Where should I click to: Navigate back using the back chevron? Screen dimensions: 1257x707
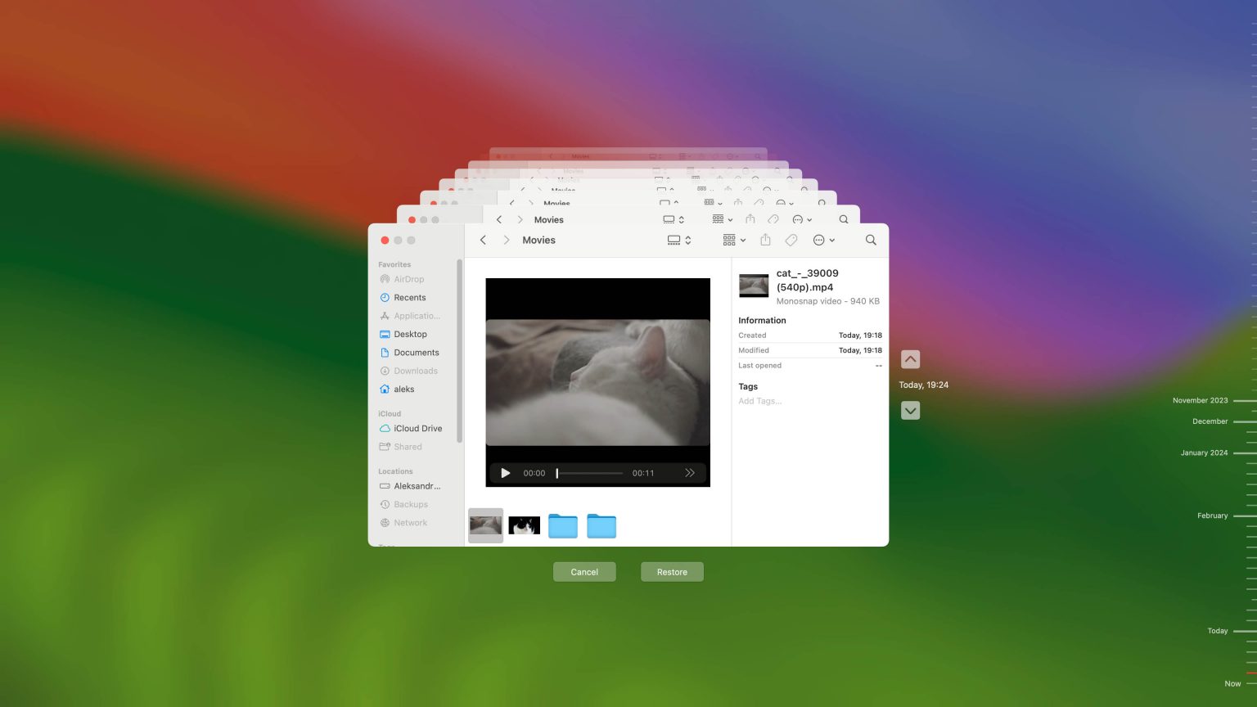pyautogui.click(x=483, y=240)
